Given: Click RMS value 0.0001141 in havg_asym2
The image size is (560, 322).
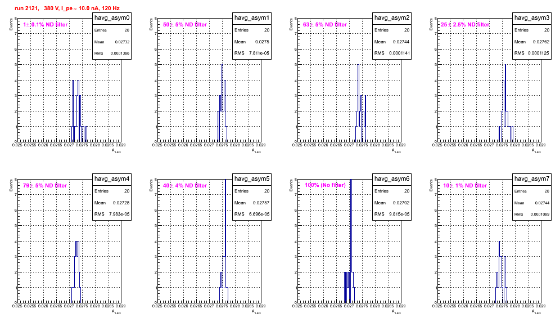Looking at the screenshot, I should 399,53.
